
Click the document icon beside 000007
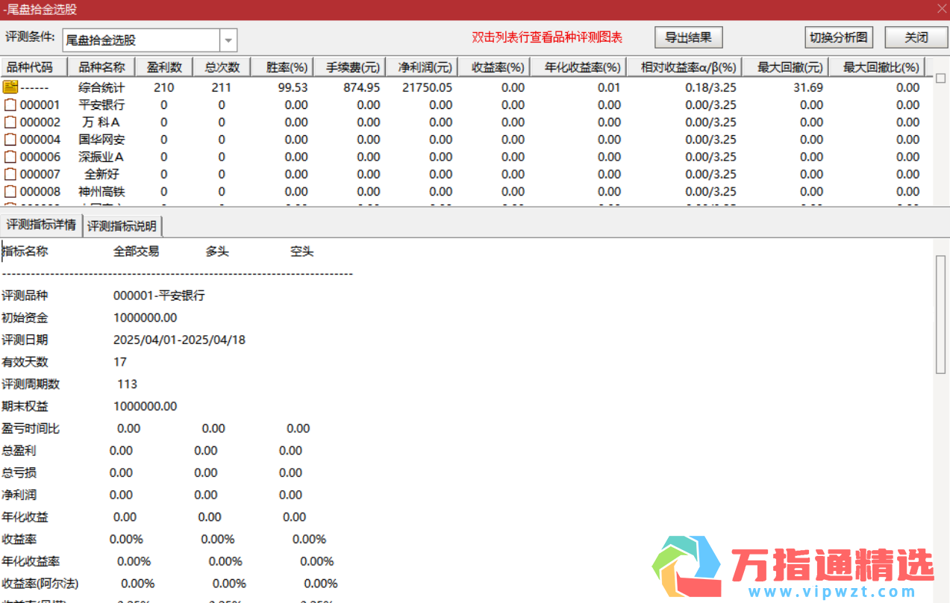(x=10, y=174)
